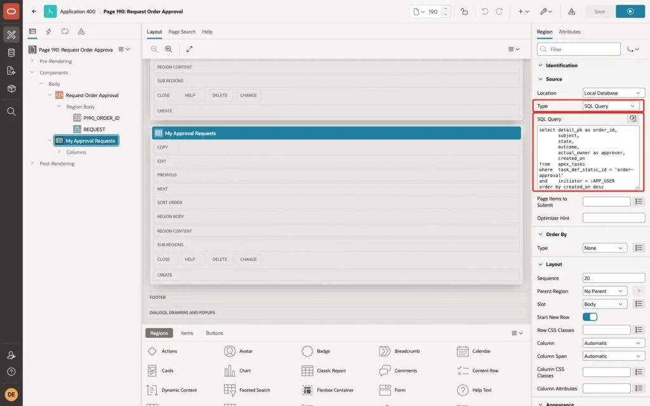
Task: Open the Parent Region dropdown
Action: click(x=604, y=291)
